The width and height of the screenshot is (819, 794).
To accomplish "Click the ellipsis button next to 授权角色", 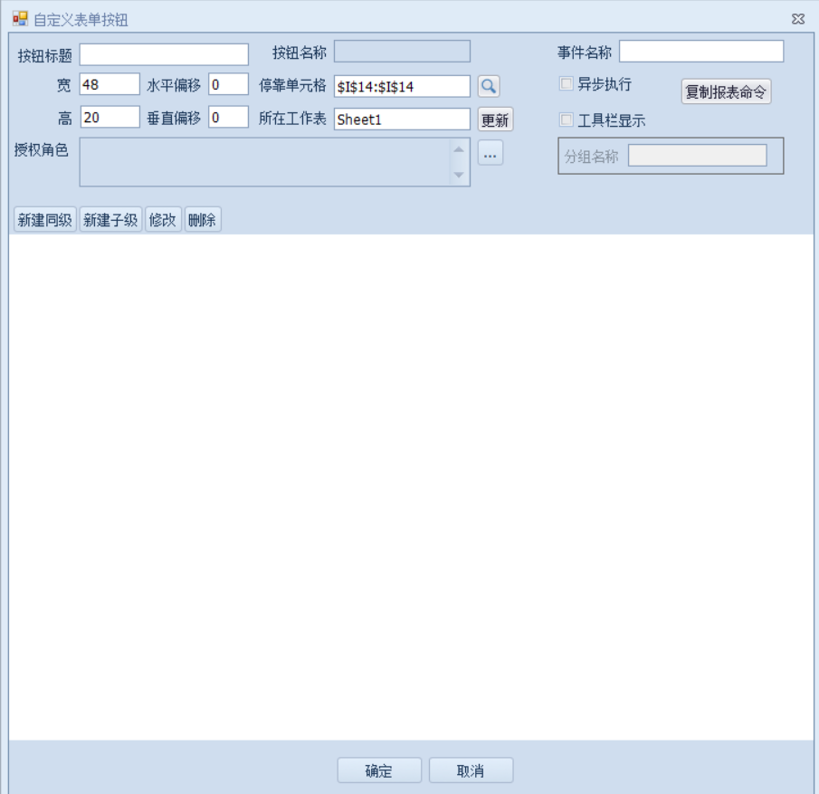I will coord(490,154).
